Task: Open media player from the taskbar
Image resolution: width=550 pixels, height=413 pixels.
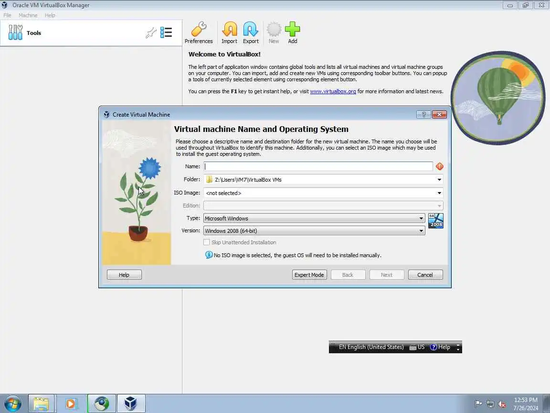Action: (71, 403)
